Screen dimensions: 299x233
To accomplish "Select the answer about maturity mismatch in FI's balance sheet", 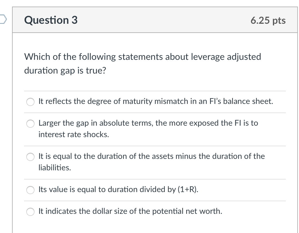I will click(30, 102).
